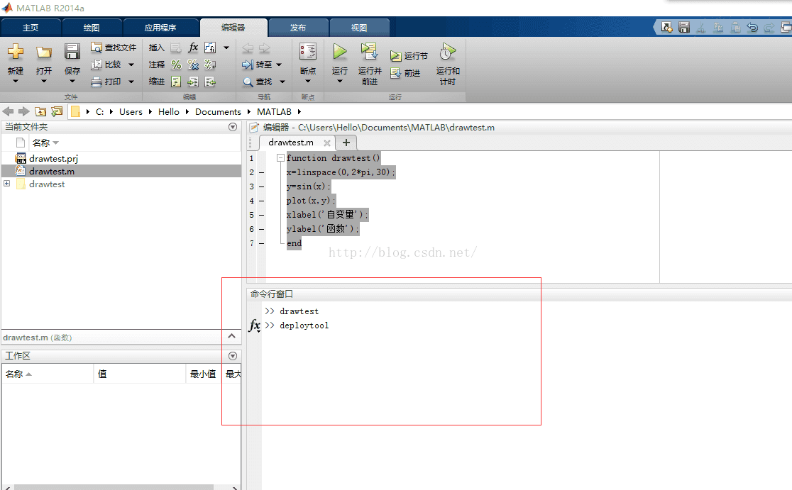792x490 pixels.
Task: Click the insert section icon next to 插入
Action: [x=176, y=48]
